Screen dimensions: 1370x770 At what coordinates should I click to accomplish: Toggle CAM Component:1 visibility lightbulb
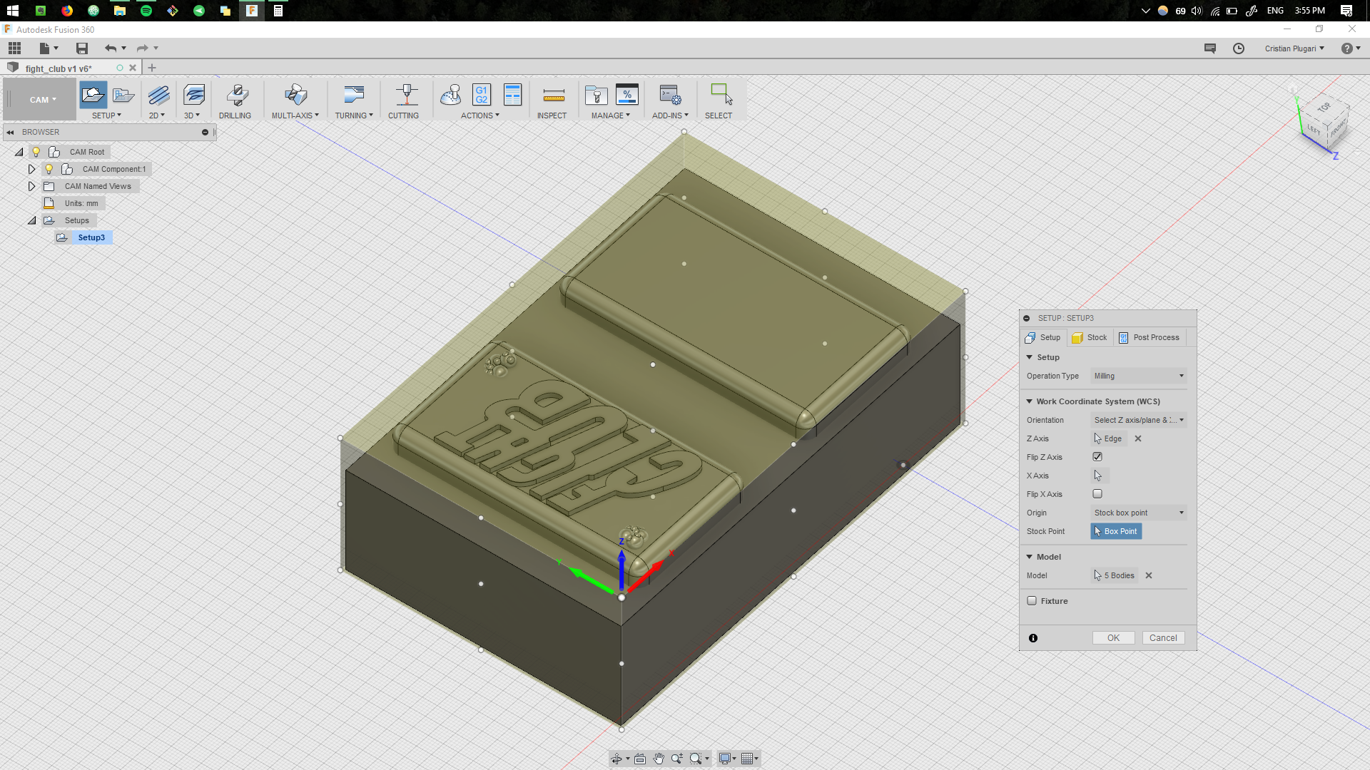[x=49, y=169]
